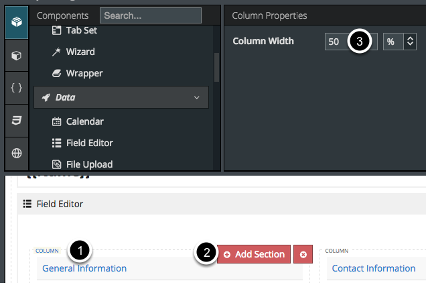This screenshot has width=426, height=291.
Task: Open the Contact Information section
Action: pyautogui.click(x=374, y=268)
